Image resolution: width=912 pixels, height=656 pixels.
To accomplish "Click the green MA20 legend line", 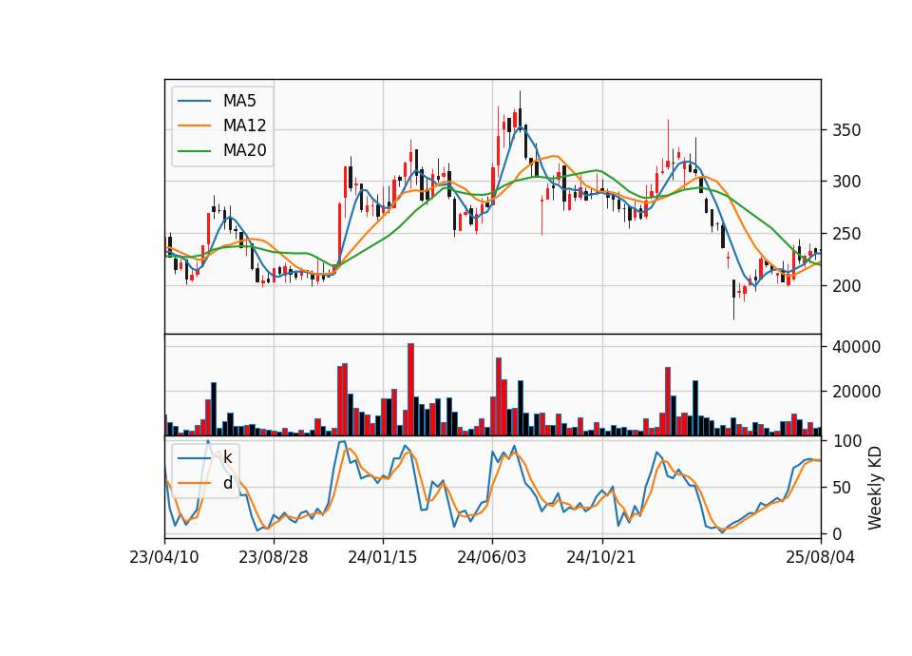I will [194, 151].
